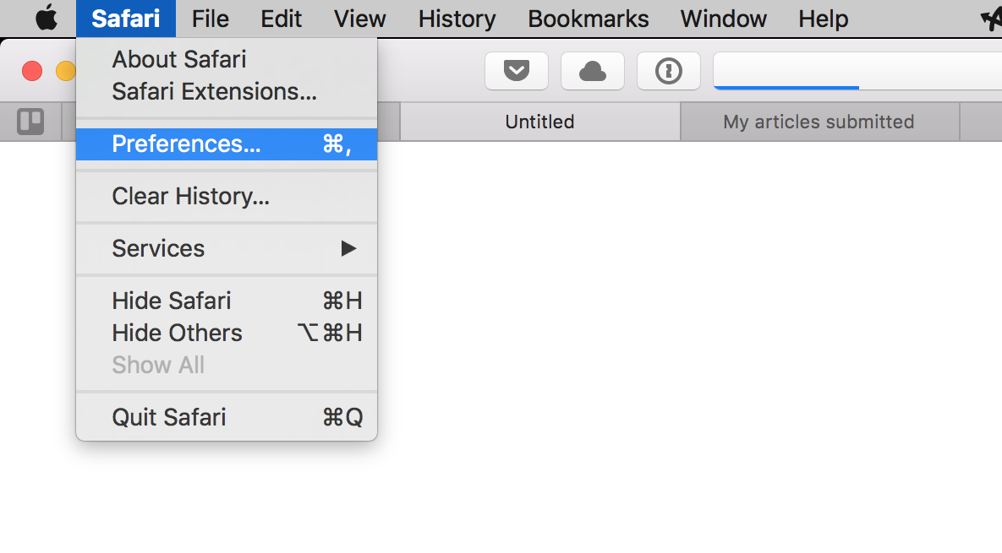Viewport: 1002px width, 553px height.
Task: Expand the Services submenu
Action: click(227, 249)
